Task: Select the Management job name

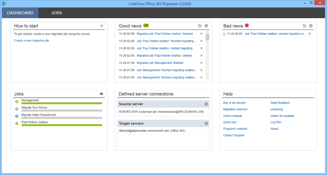Action: click(x=30, y=101)
